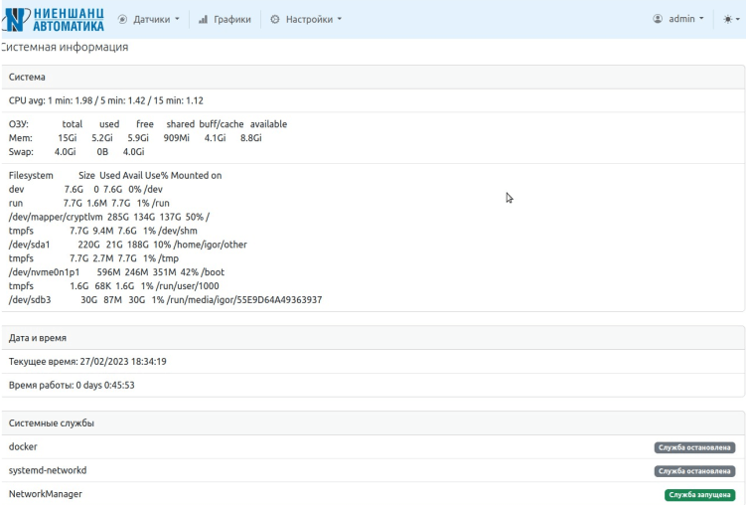Click the NetworkManager running status badge
This screenshot has height=505, width=746.
click(699, 494)
